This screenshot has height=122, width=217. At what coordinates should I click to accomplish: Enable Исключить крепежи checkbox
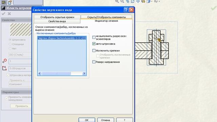(94, 50)
